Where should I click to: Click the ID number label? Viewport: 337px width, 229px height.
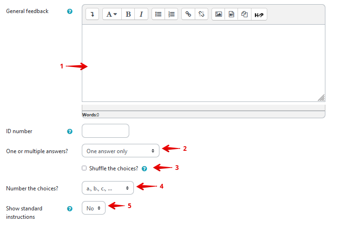[x=19, y=131]
